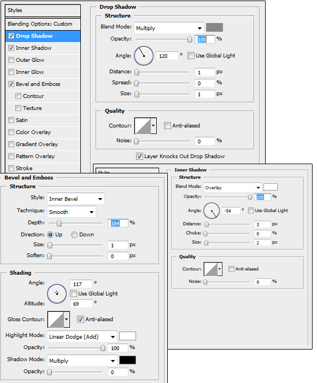Click the black Shadow Mode color swatch
Image resolution: width=317 pixels, height=383 pixels.
click(127, 360)
